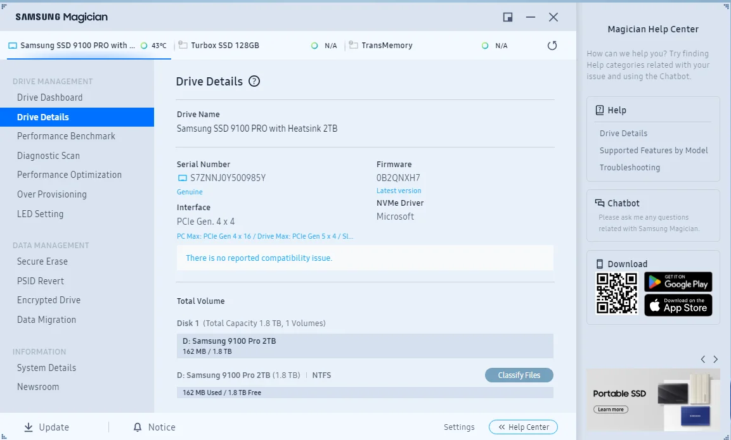Open Drive Dashboard in the sidebar

[50, 97]
